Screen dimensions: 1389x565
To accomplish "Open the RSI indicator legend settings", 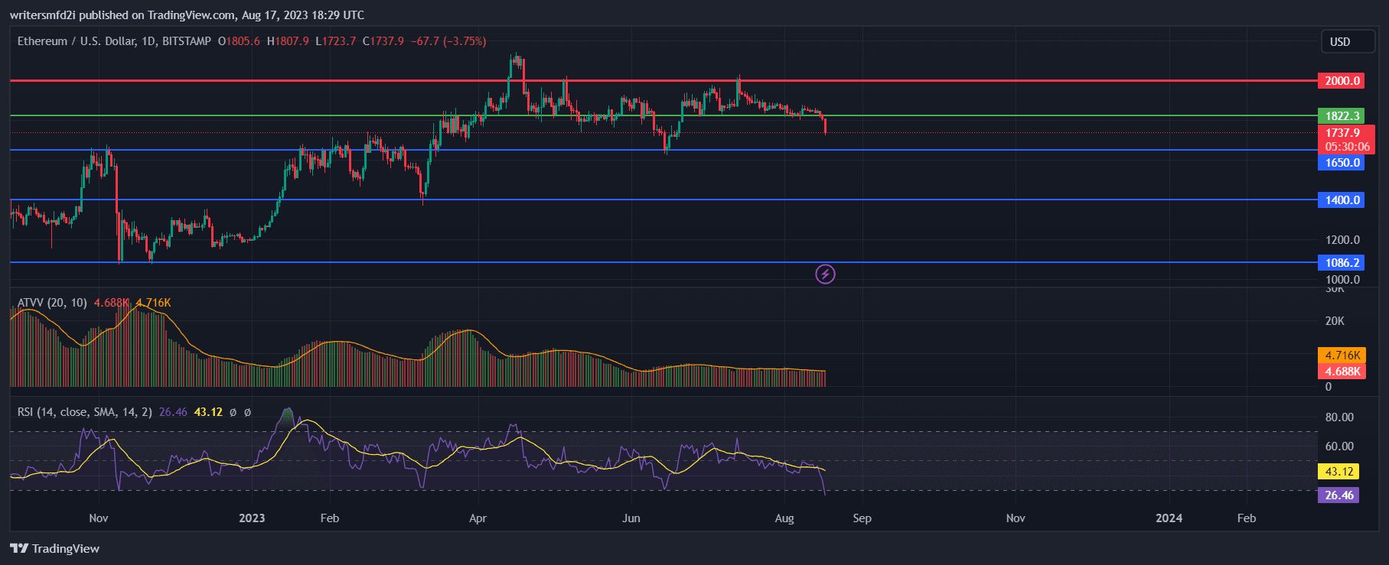I will [84, 412].
